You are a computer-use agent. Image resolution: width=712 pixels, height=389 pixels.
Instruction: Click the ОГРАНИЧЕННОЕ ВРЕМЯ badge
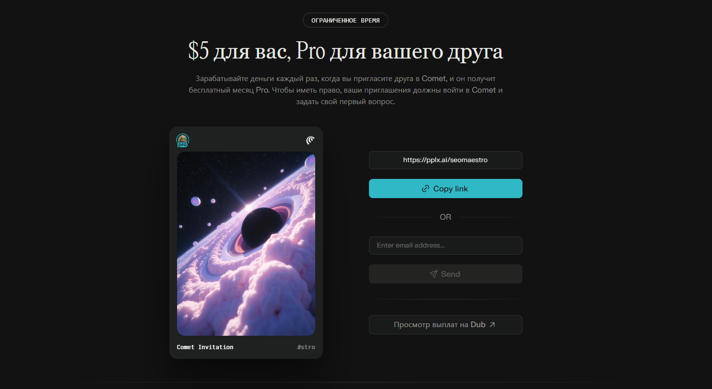pos(345,20)
